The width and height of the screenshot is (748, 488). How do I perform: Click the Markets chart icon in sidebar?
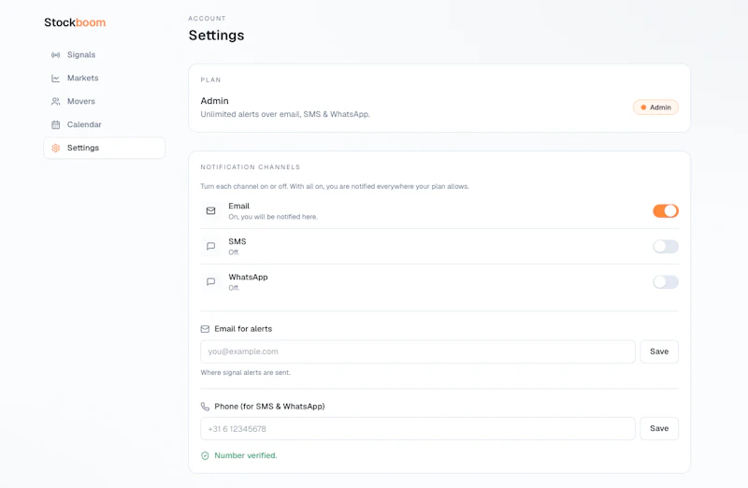click(x=56, y=79)
